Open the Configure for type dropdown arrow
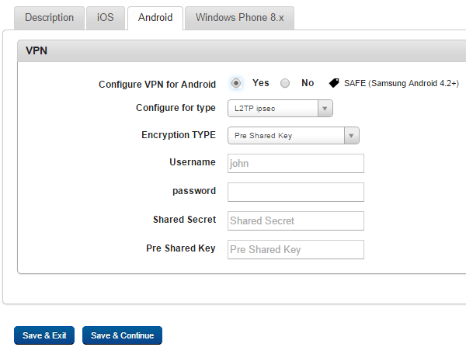466x347 pixels. pos(325,109)
